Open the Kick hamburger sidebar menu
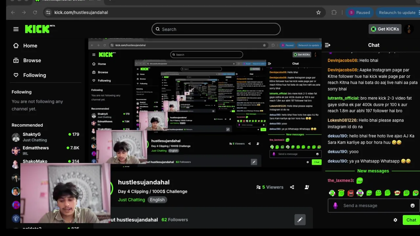This screenshot has width=420, height=236. tap(16, 29)
